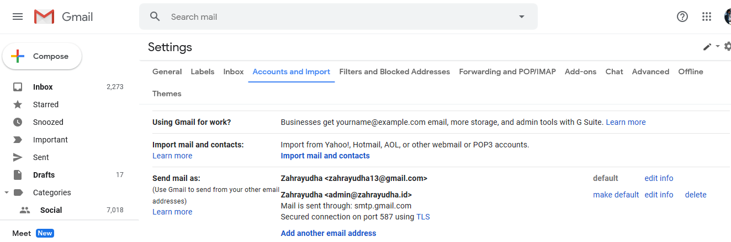
Task: Open the Forwarding and POP/IMAP tab
Action: pos(507,71)
